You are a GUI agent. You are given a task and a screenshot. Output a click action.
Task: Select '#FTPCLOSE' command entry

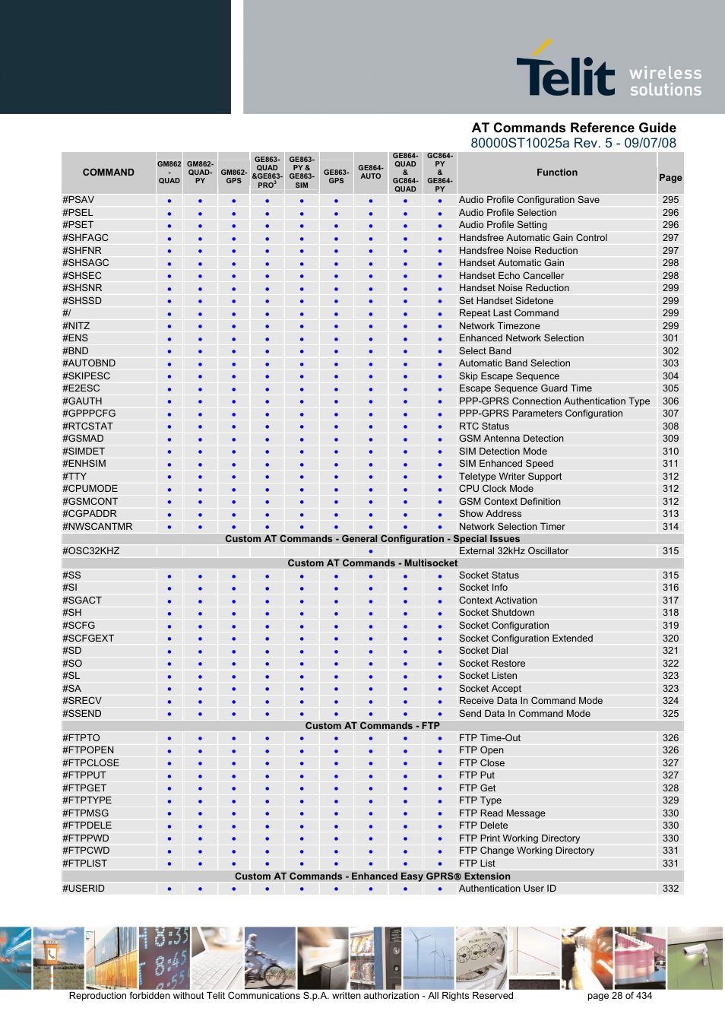(x=91, y=763)
